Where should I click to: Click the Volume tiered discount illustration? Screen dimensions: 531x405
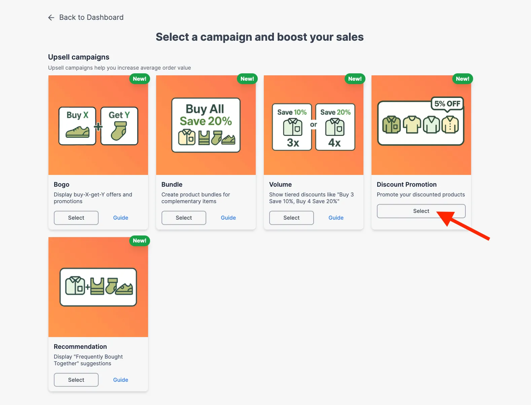[314, 125]
